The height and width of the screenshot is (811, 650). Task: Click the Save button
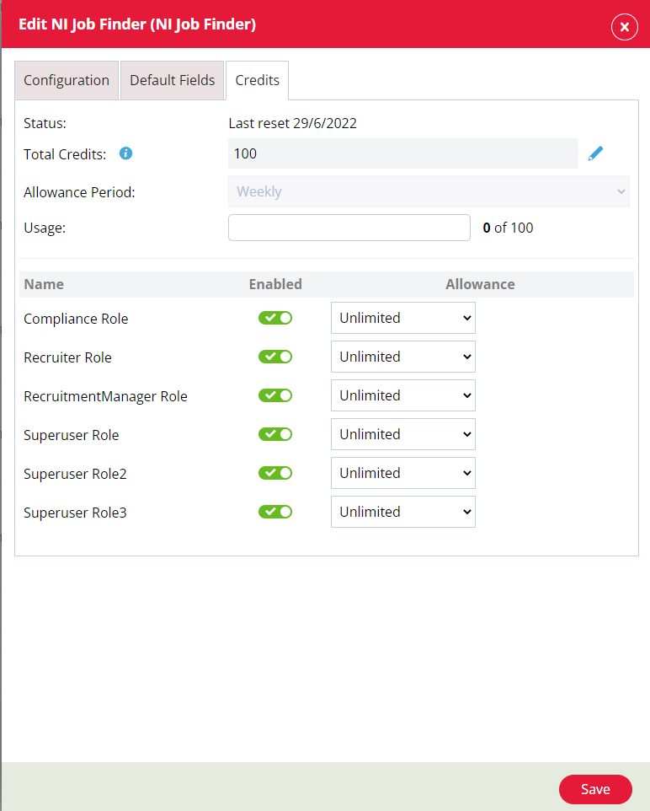595,789
